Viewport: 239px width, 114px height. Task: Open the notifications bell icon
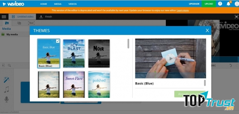click(x=229, y=4)
